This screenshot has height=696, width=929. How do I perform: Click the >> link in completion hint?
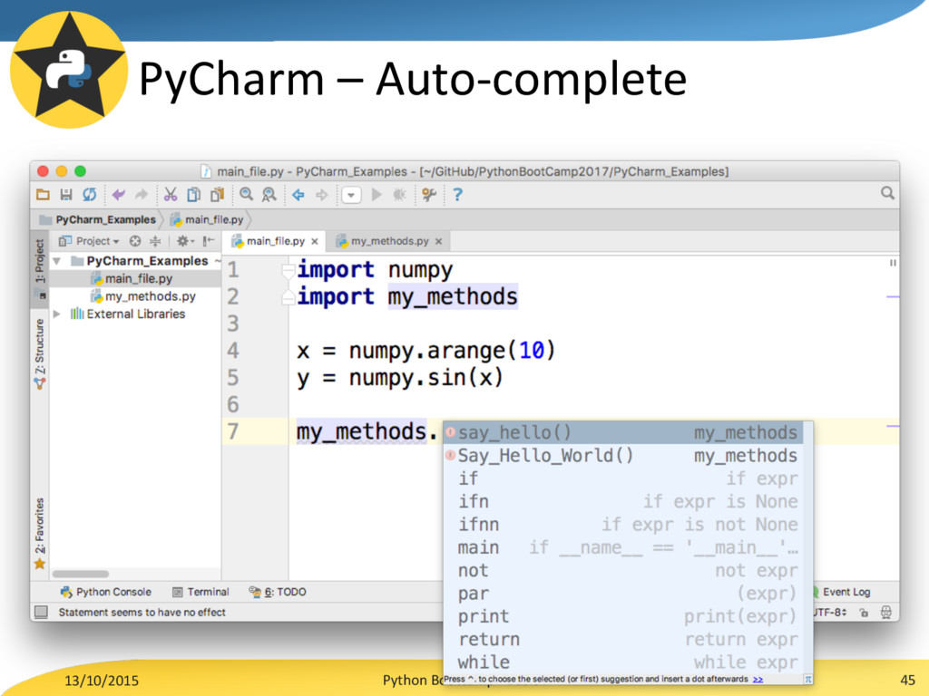(758, 680)
